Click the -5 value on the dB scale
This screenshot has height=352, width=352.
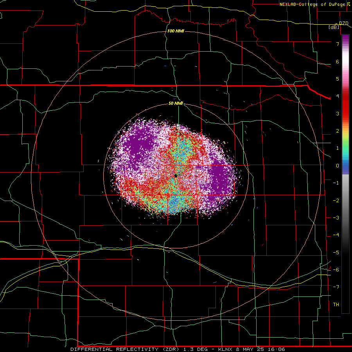point(336,253)
